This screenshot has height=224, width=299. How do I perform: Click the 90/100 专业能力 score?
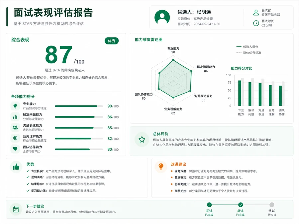(113, 106)
